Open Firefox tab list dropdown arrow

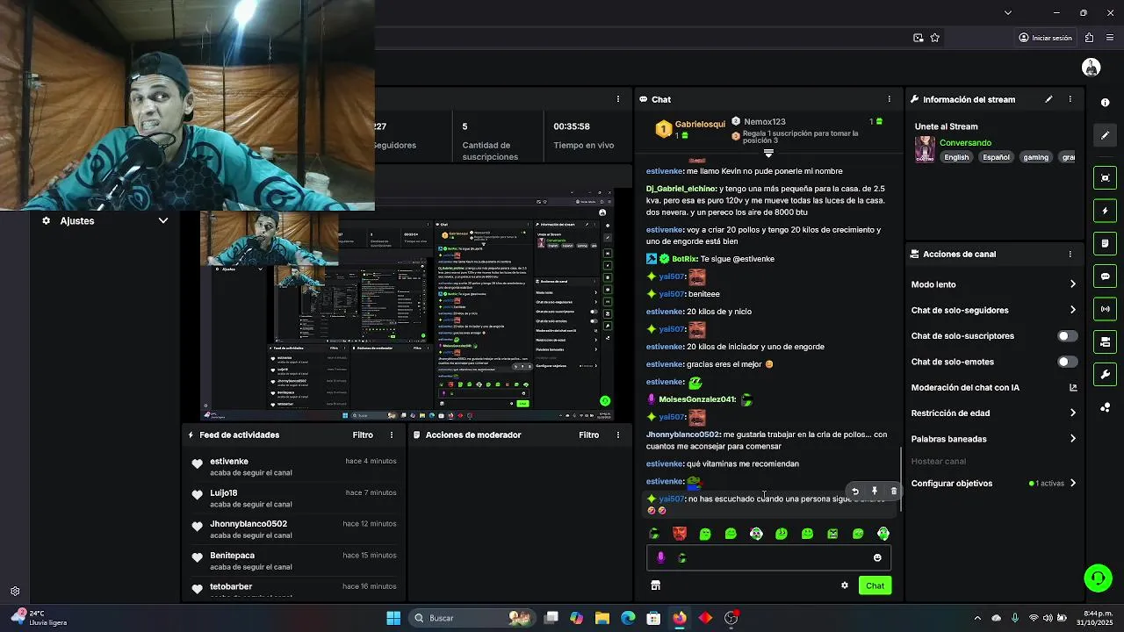1007,12
